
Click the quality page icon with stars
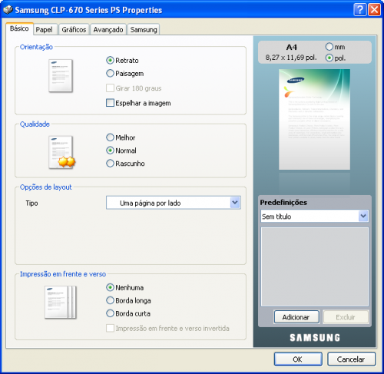point(61,152)
